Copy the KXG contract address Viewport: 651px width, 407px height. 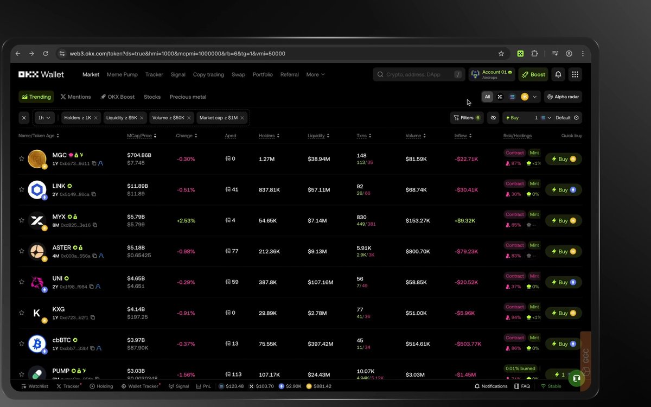[x=93, y=317]
